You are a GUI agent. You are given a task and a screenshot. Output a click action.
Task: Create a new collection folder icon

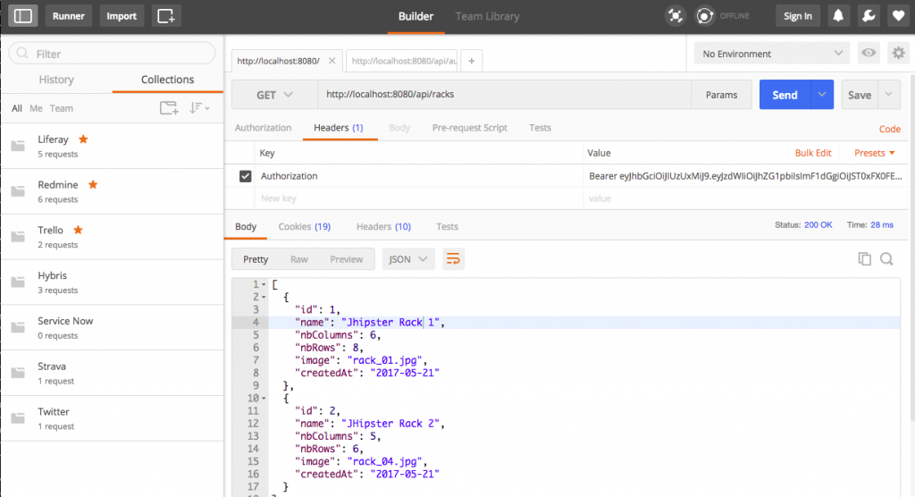pos(168,108)
